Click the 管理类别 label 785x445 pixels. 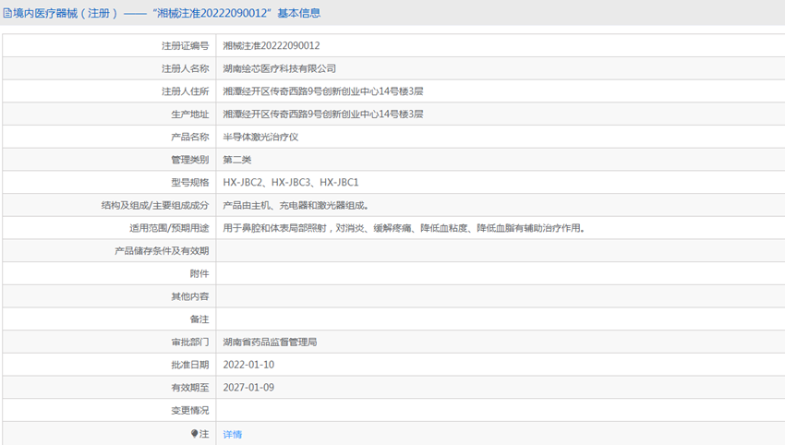coord(189,160)
